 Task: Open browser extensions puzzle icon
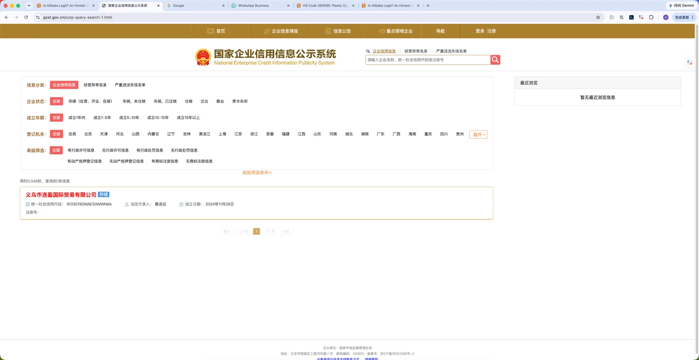(651, 17)
